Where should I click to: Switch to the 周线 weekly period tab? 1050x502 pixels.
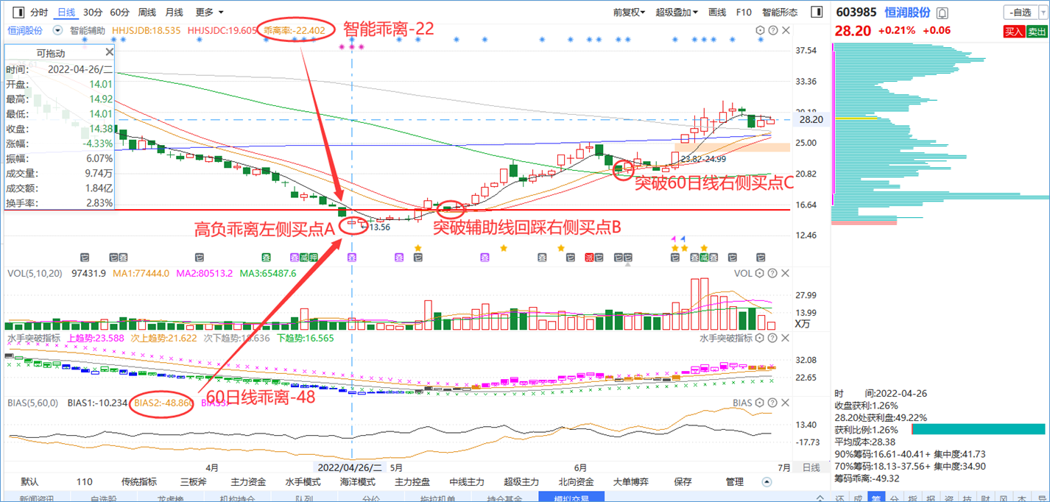pos(147,13)
